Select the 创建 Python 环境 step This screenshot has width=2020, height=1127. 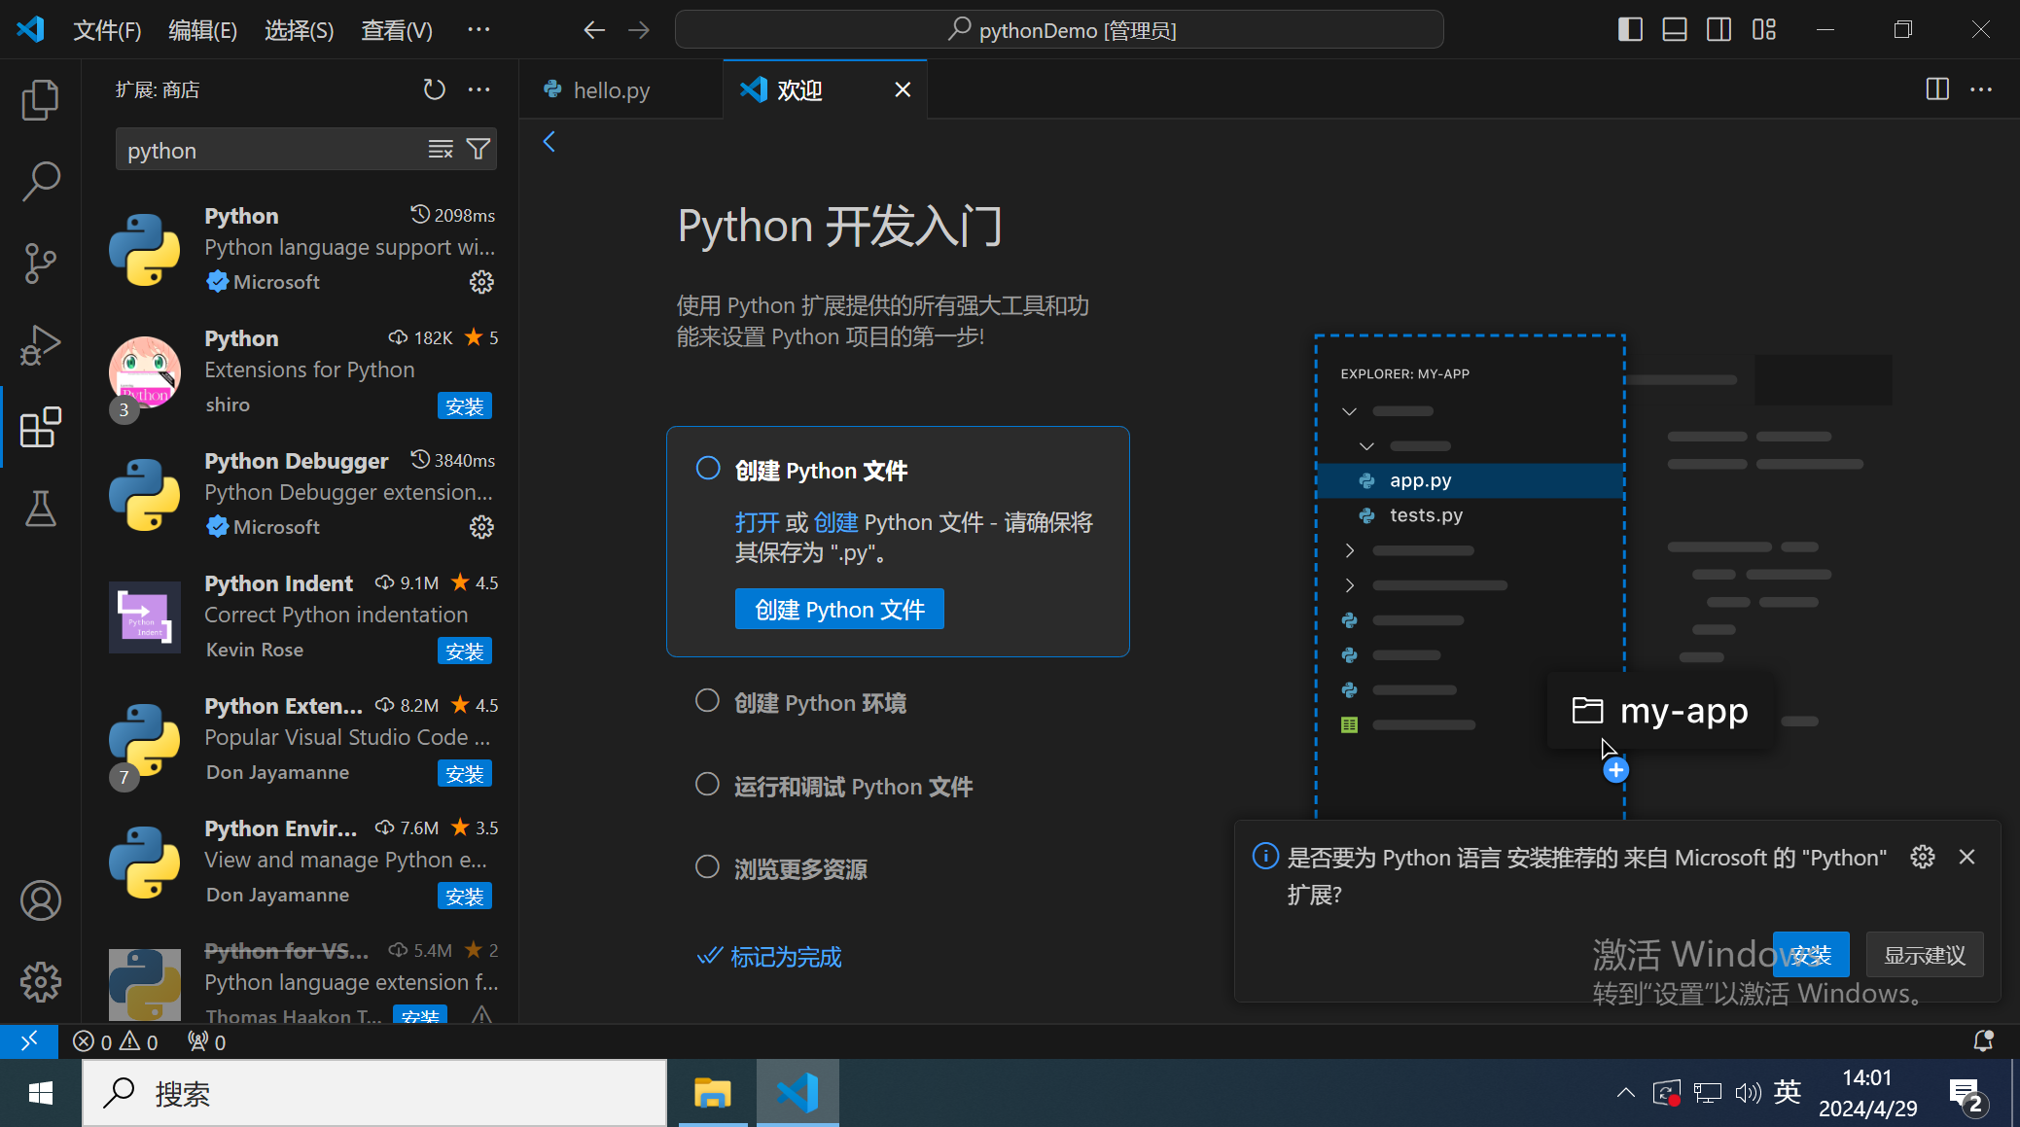[820, 703]
